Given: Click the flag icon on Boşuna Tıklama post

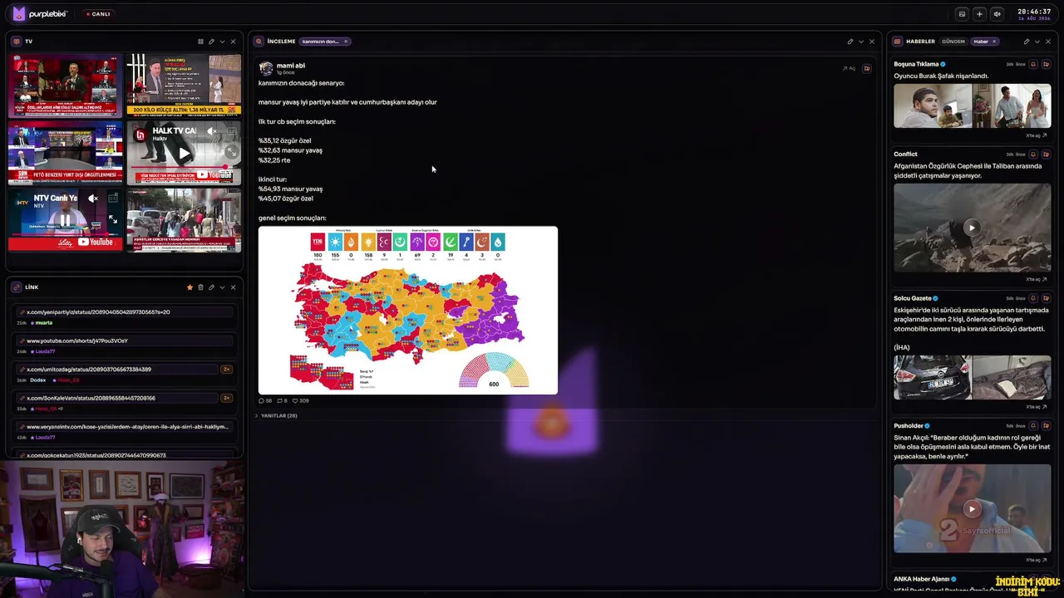Looking at the screenshot, I should click(x=1047, y=64).
